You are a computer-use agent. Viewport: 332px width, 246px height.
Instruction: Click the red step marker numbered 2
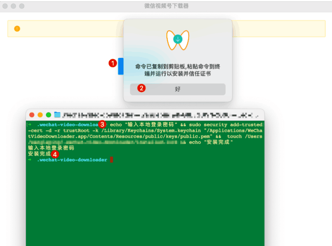pyautogui.click(x=141, y=88)
